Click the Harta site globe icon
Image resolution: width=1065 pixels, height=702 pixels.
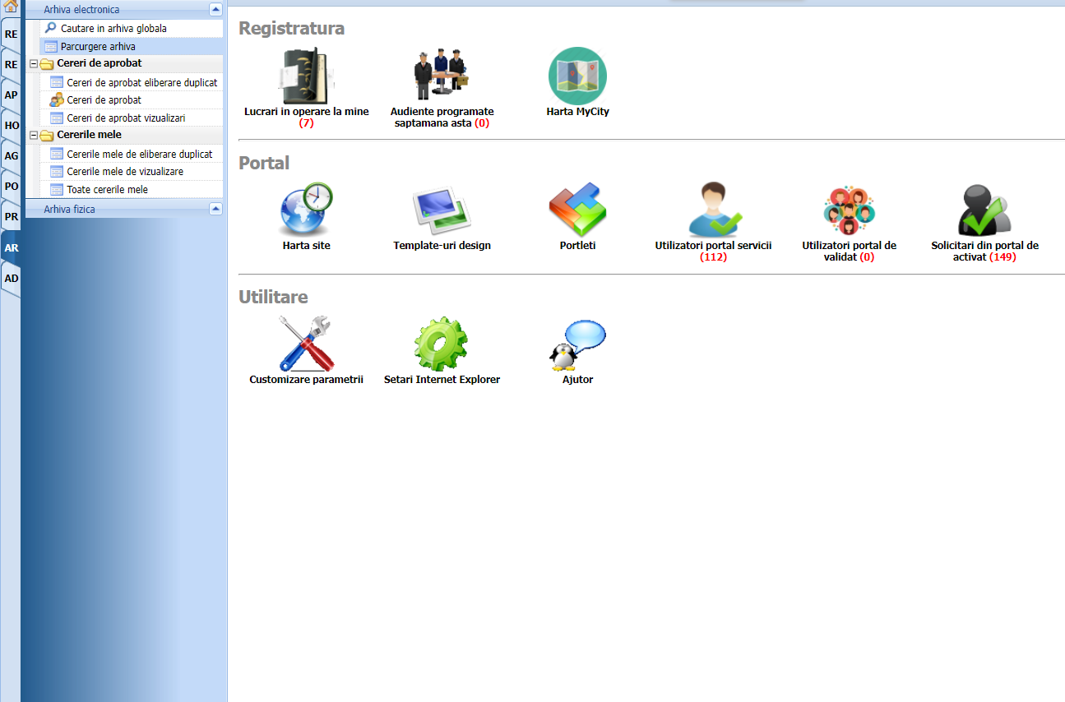[306, 210]
